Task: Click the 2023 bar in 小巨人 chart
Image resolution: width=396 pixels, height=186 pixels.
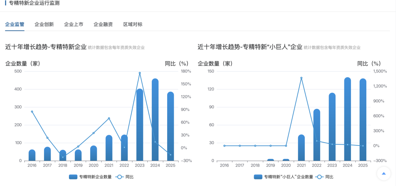Action: 332,127
